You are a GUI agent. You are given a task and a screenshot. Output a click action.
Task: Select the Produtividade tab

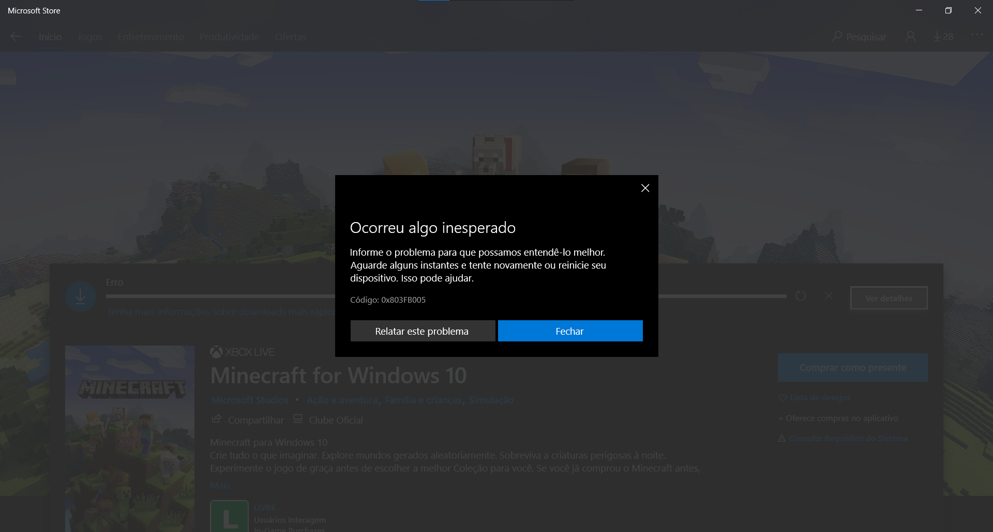(x=230, y=37)
